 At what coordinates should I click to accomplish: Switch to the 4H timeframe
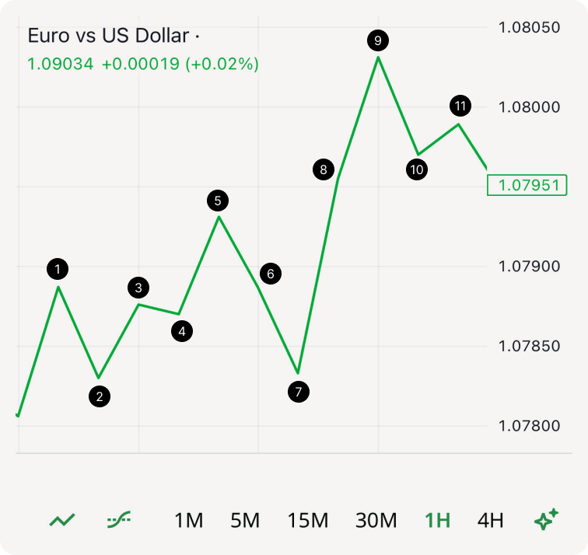[490, 520]
